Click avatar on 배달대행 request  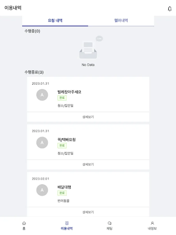coord(42,190)
